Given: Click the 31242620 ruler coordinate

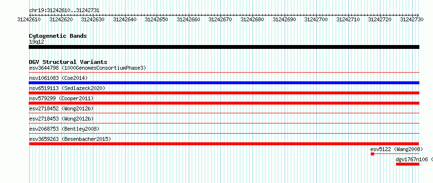Looking at the screenshot, I should [x=61, y=19].
